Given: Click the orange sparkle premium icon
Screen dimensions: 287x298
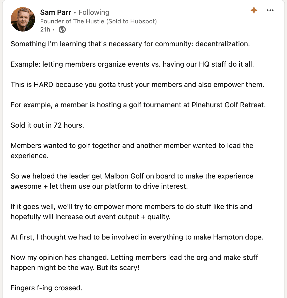Looking at the screenshot, I should [254, 10].
